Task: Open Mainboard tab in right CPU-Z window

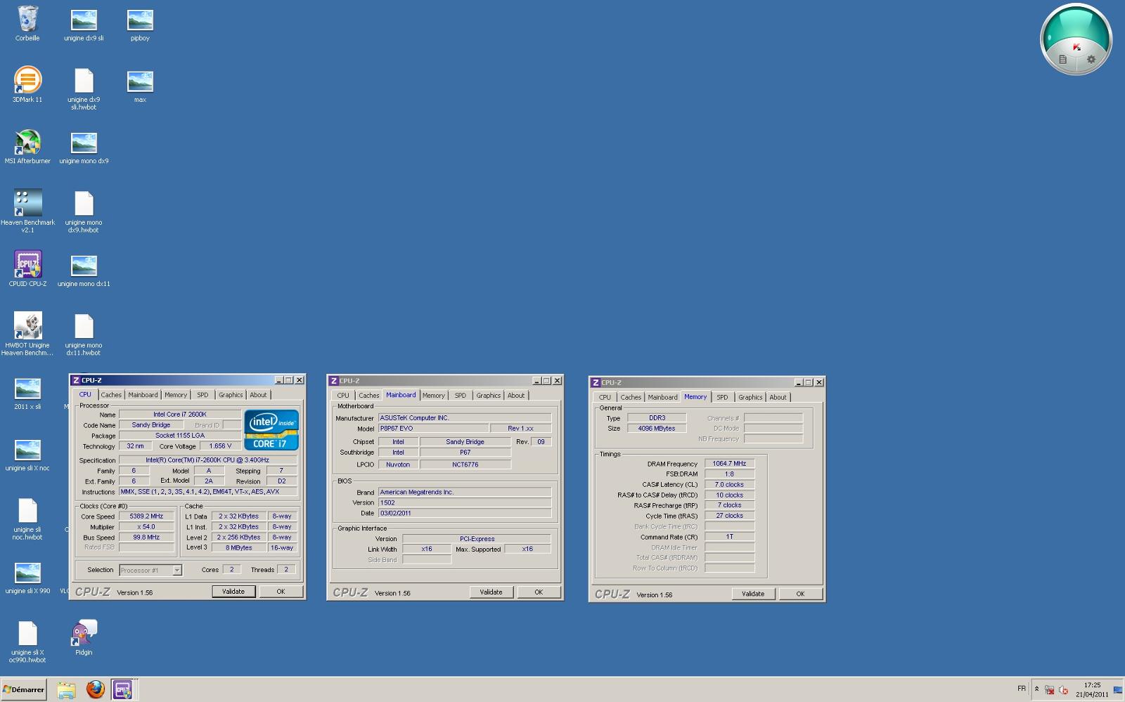Action: 662,398
